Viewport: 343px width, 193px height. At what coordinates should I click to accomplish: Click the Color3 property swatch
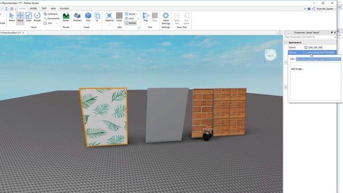pos(306,48)
